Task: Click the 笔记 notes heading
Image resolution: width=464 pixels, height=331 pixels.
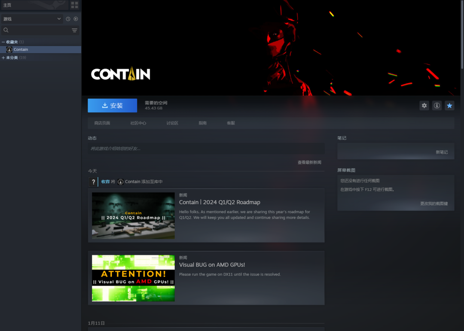Action: [x=342, y=138]
